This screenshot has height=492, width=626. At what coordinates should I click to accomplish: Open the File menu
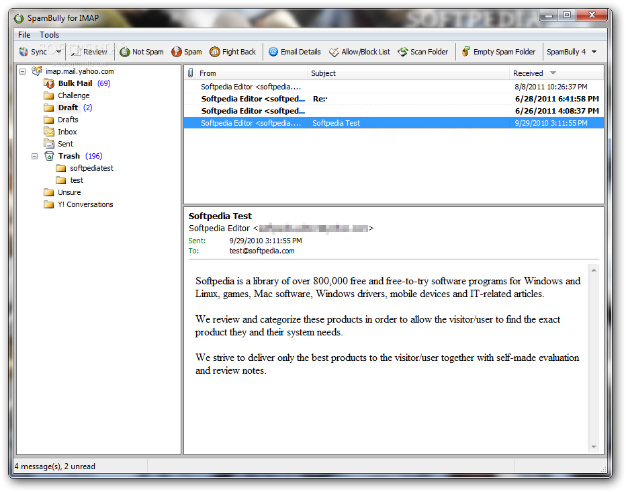coord(24,35)
